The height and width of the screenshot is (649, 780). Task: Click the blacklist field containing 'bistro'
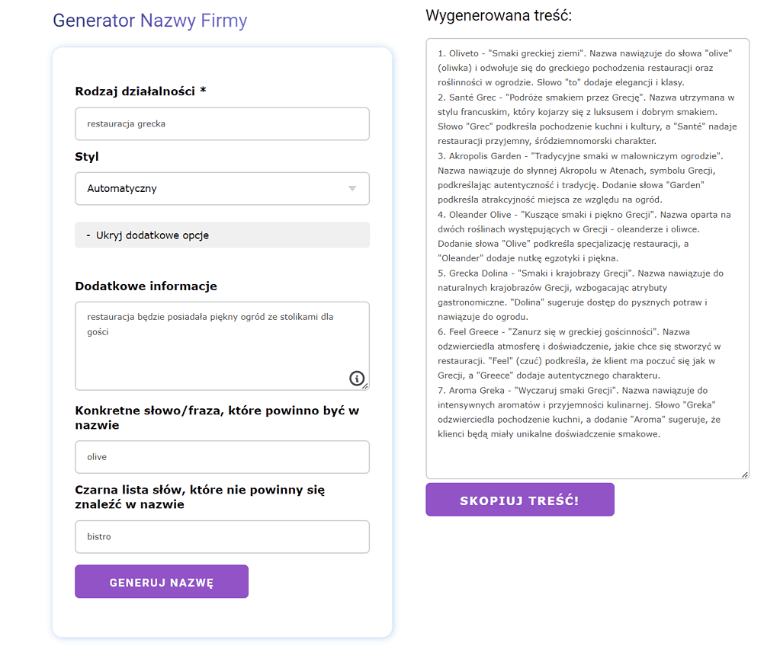pos(223,537)
